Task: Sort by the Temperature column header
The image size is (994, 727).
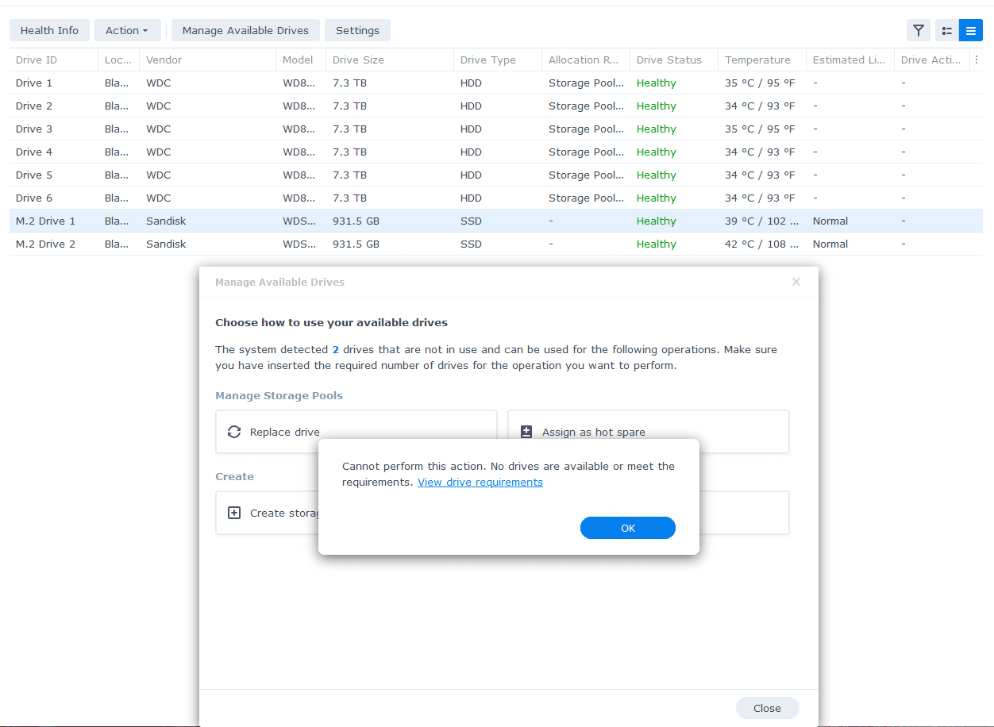Action: 761,60
